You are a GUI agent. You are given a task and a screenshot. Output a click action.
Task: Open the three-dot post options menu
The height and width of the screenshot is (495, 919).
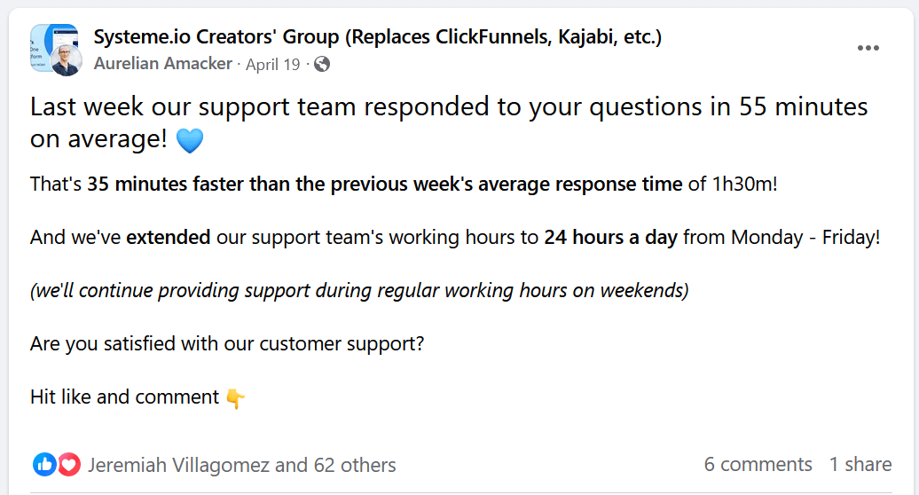(x=868, y=48)
